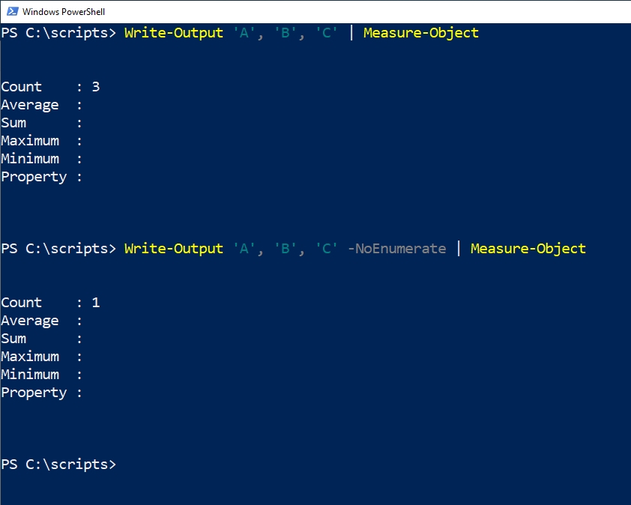Click the first Sum output label

[13, 123]
